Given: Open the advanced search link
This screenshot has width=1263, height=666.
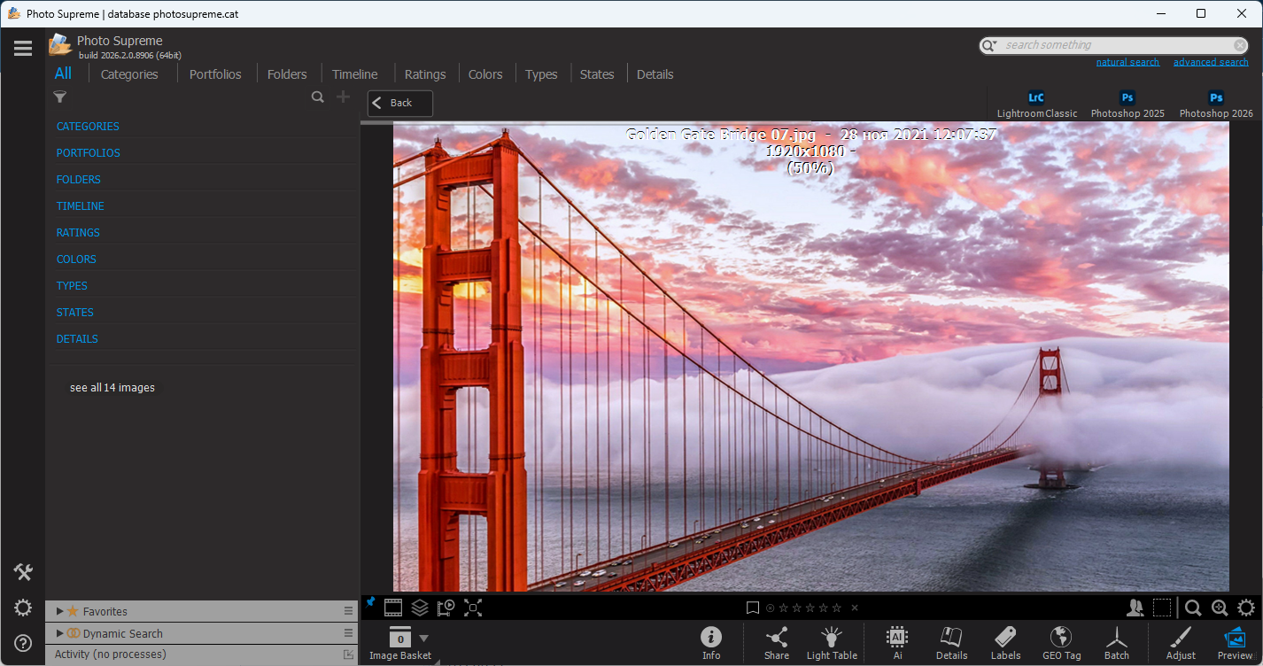Looking at the screenshot, I should (x=1211, y=62).
